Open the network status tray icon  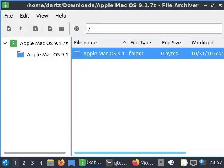(x=194, y=162)
